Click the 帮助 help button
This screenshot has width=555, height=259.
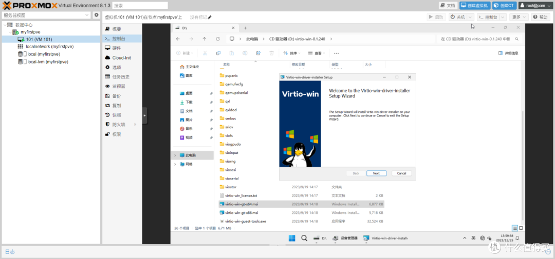click(x=541, y=17)
